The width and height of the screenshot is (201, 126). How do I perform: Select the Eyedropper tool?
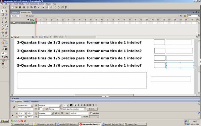click(3, 36)
